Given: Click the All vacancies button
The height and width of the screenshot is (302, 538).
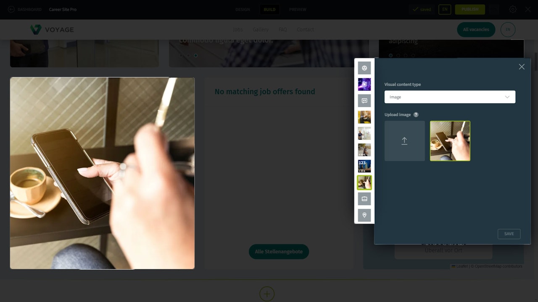Looking at the screenshot, I should [x=476, y=29].
